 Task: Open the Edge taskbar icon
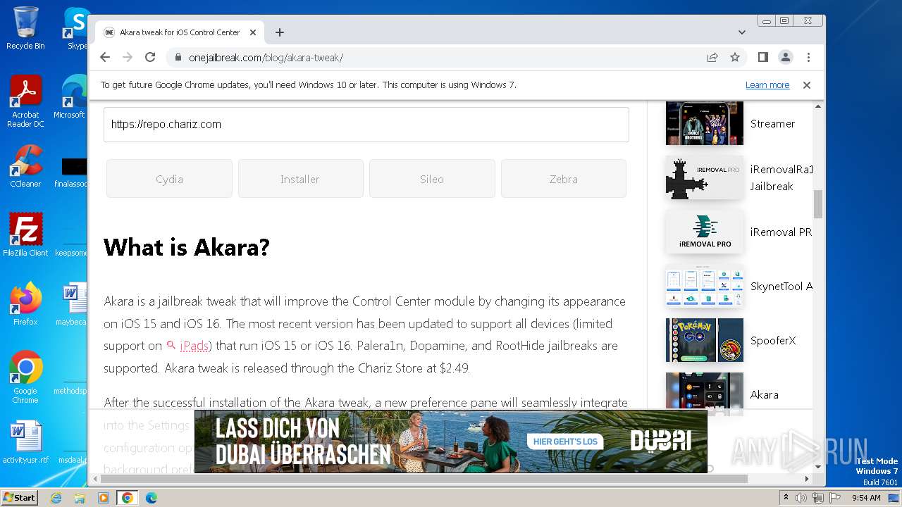pyautogui.click(x=152, y=498)
